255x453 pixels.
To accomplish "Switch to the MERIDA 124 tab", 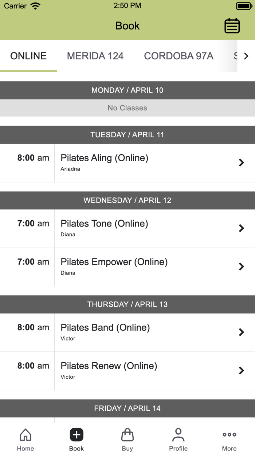I will pyautogui.click(x=95, y=56).
